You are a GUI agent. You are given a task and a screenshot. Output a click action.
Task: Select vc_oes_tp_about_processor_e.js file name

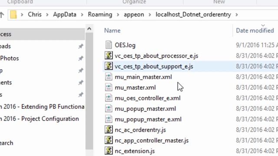click(156, 56)
